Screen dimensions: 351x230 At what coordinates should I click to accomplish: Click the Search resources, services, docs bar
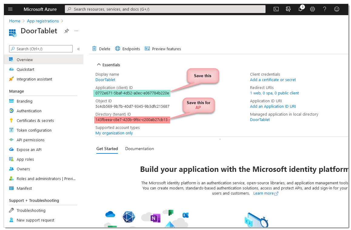pyautogui.click(x=165, y=9)
